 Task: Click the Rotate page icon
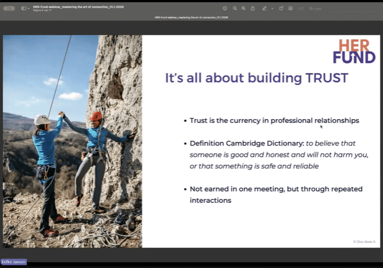point(281,8)
